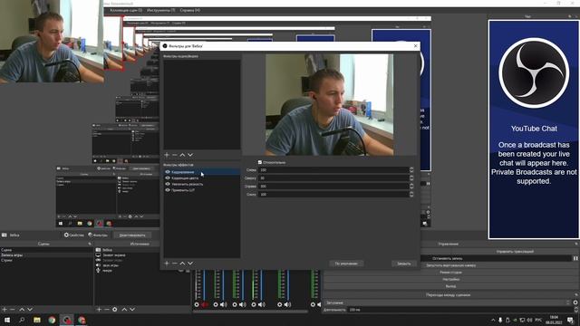Click the horizontal scrollbar under audio mixer
580x326 pixels.
251,312
